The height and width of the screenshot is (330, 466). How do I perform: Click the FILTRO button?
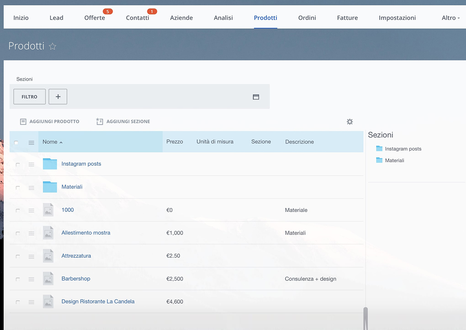click(30, 97)
